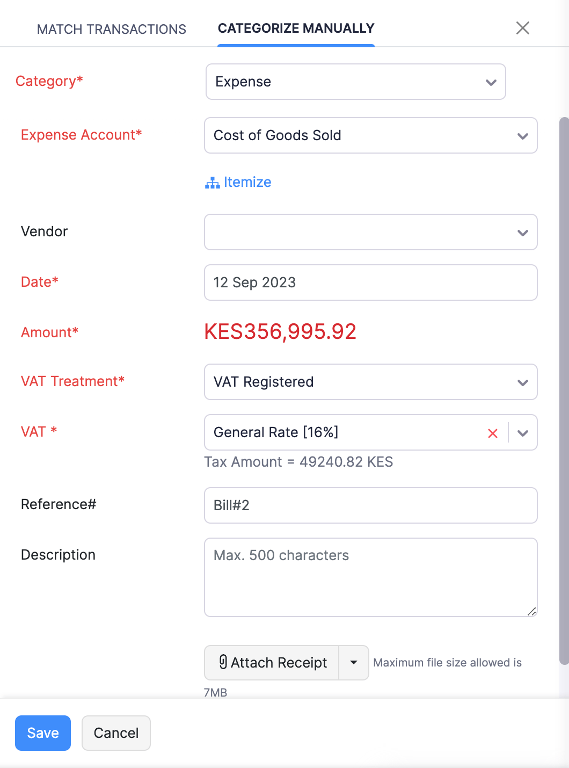The width and height of the screenshot is (569, 768).
Task: Switch to the Match Transactions tab
Action: point(111,29)
